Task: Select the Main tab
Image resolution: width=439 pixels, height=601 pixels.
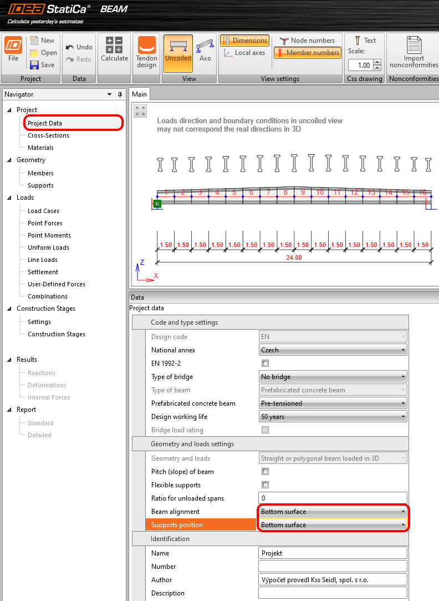Action: tap(140, 94)
